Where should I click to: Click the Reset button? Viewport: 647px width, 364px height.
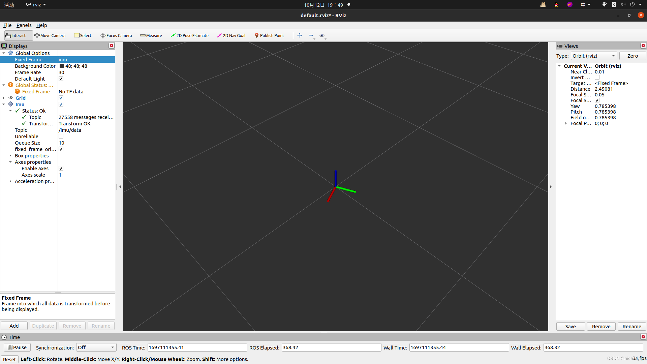tap(9, 359)
